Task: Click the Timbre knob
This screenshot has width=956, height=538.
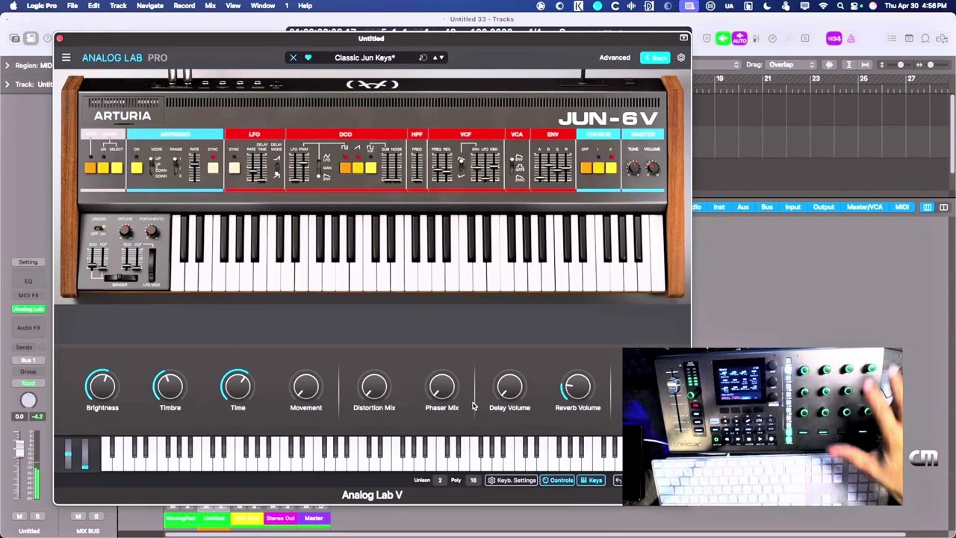Action: [170, 386]
